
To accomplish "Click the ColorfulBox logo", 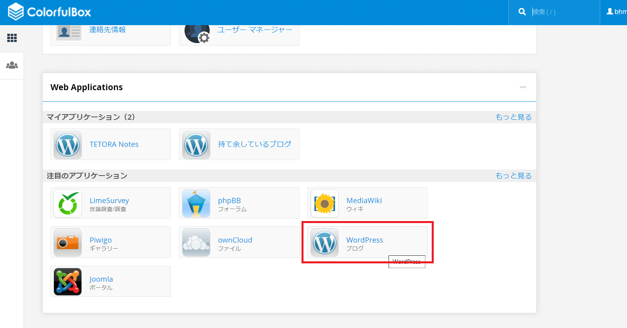I will (50, 12).
